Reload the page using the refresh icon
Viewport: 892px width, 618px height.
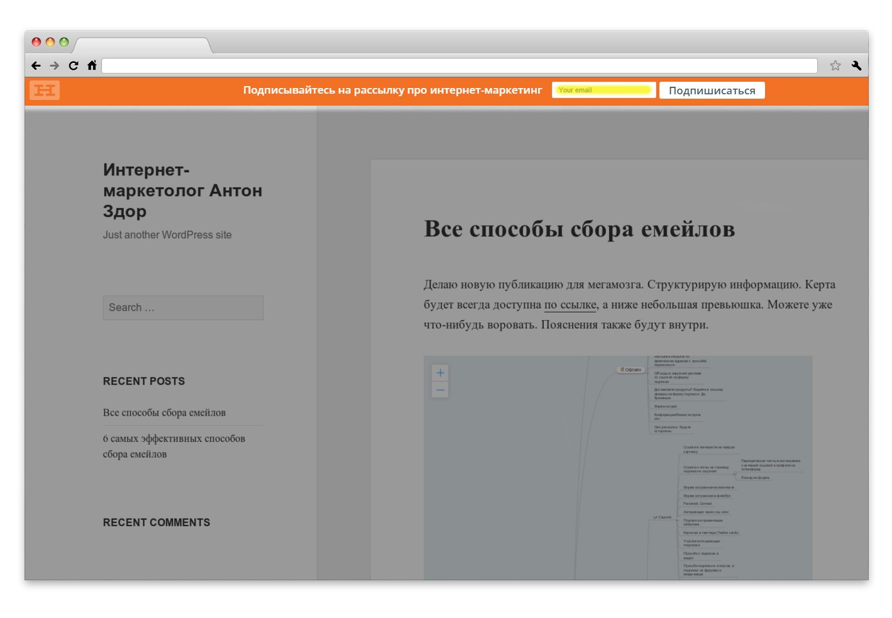pos(74,65)
